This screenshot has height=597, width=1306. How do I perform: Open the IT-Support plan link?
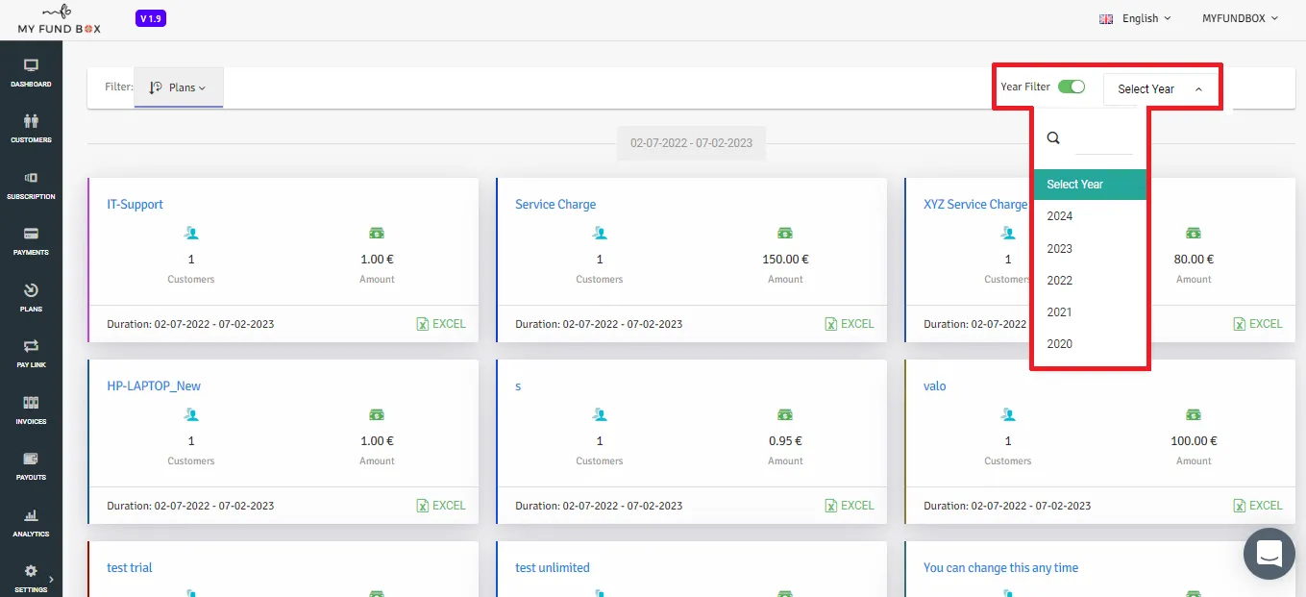tap(135, 205)
